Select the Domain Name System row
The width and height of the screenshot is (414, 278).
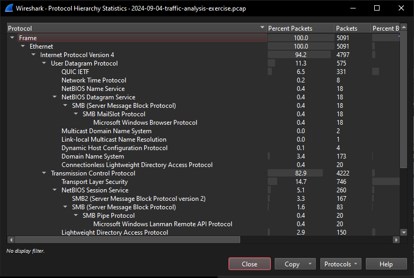pos(203,156)
